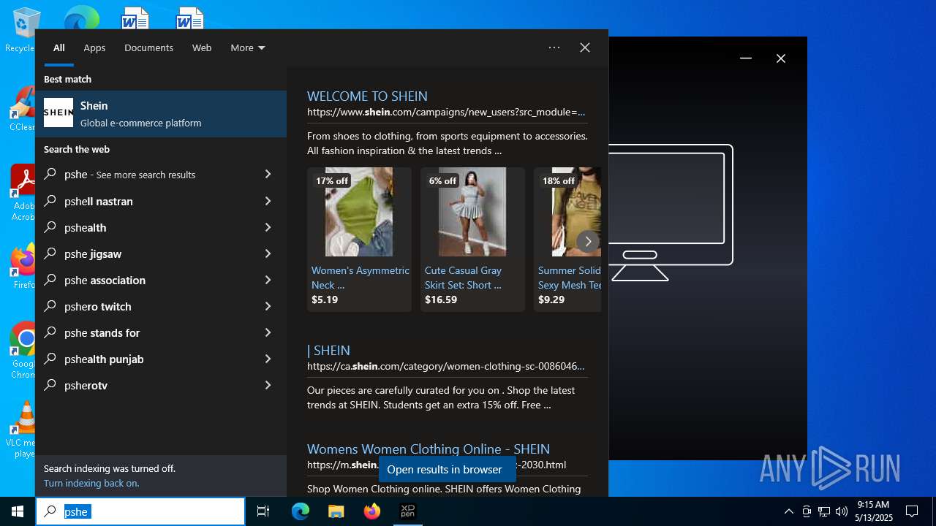The image size is (936, 526).
Task: Show next products with carousel arrow
Action: click(588, 241)
